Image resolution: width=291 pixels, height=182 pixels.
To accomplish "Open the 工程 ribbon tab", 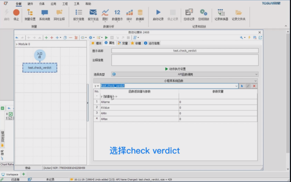I will [x=65, y=4].
